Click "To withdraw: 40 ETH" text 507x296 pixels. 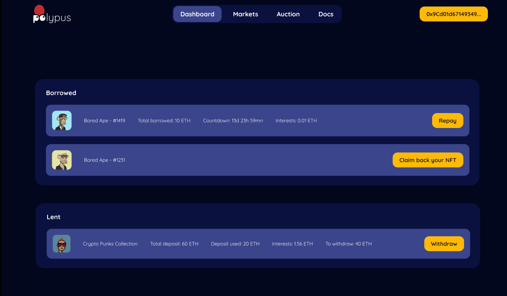coord(349,244)
